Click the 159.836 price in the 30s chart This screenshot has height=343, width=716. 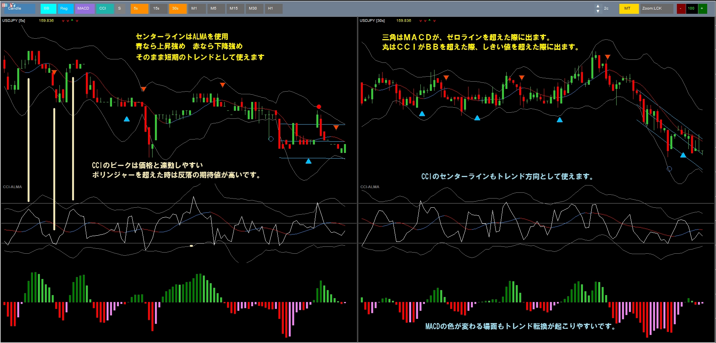point(404,21)
